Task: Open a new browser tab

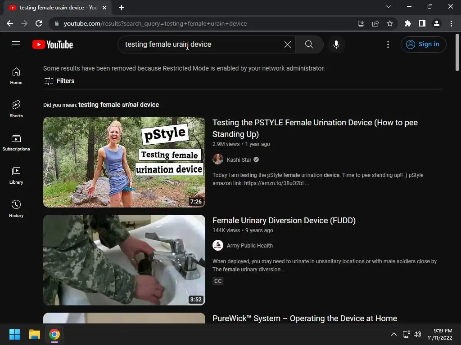Action: pos(122,8)
